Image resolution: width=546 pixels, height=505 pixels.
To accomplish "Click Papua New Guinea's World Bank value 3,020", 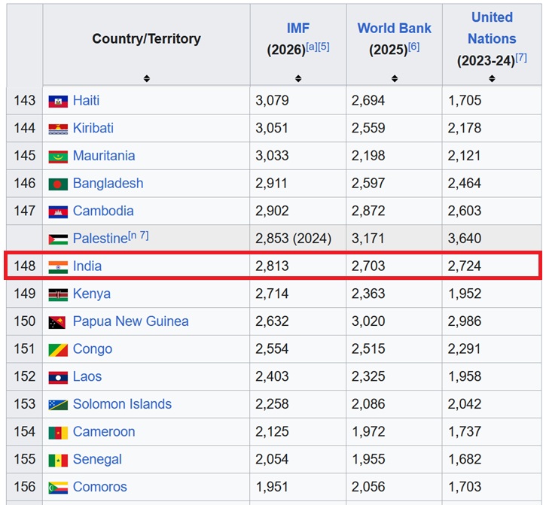I will 368,321.
